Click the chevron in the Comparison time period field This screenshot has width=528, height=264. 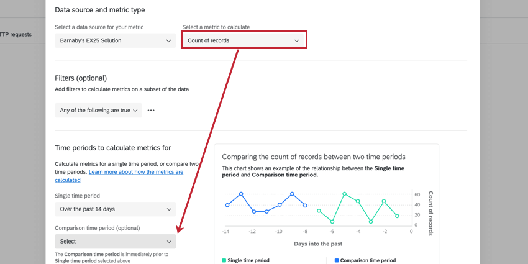[x=169, y=241]
